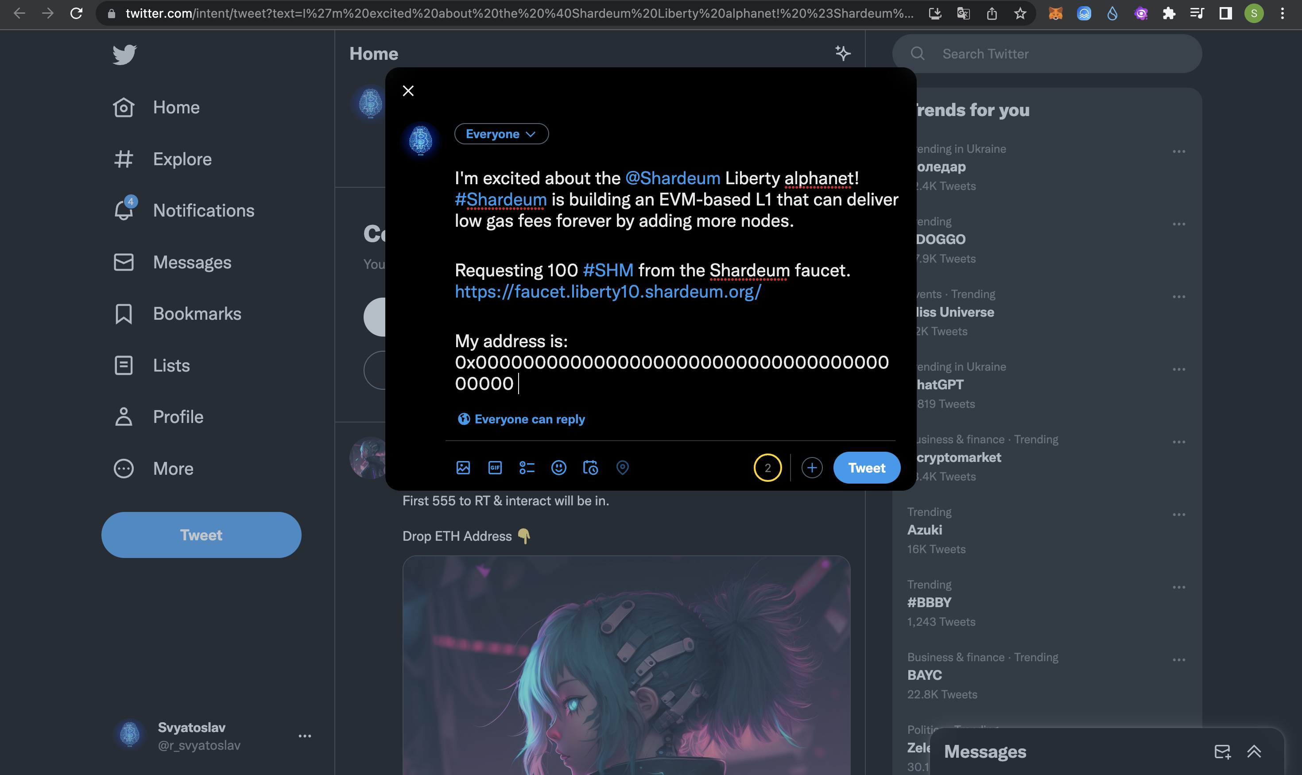Viewport: 1302px width, 775px height.
Task: Click the large sidebar Tweet button
Action: (201, 535)
